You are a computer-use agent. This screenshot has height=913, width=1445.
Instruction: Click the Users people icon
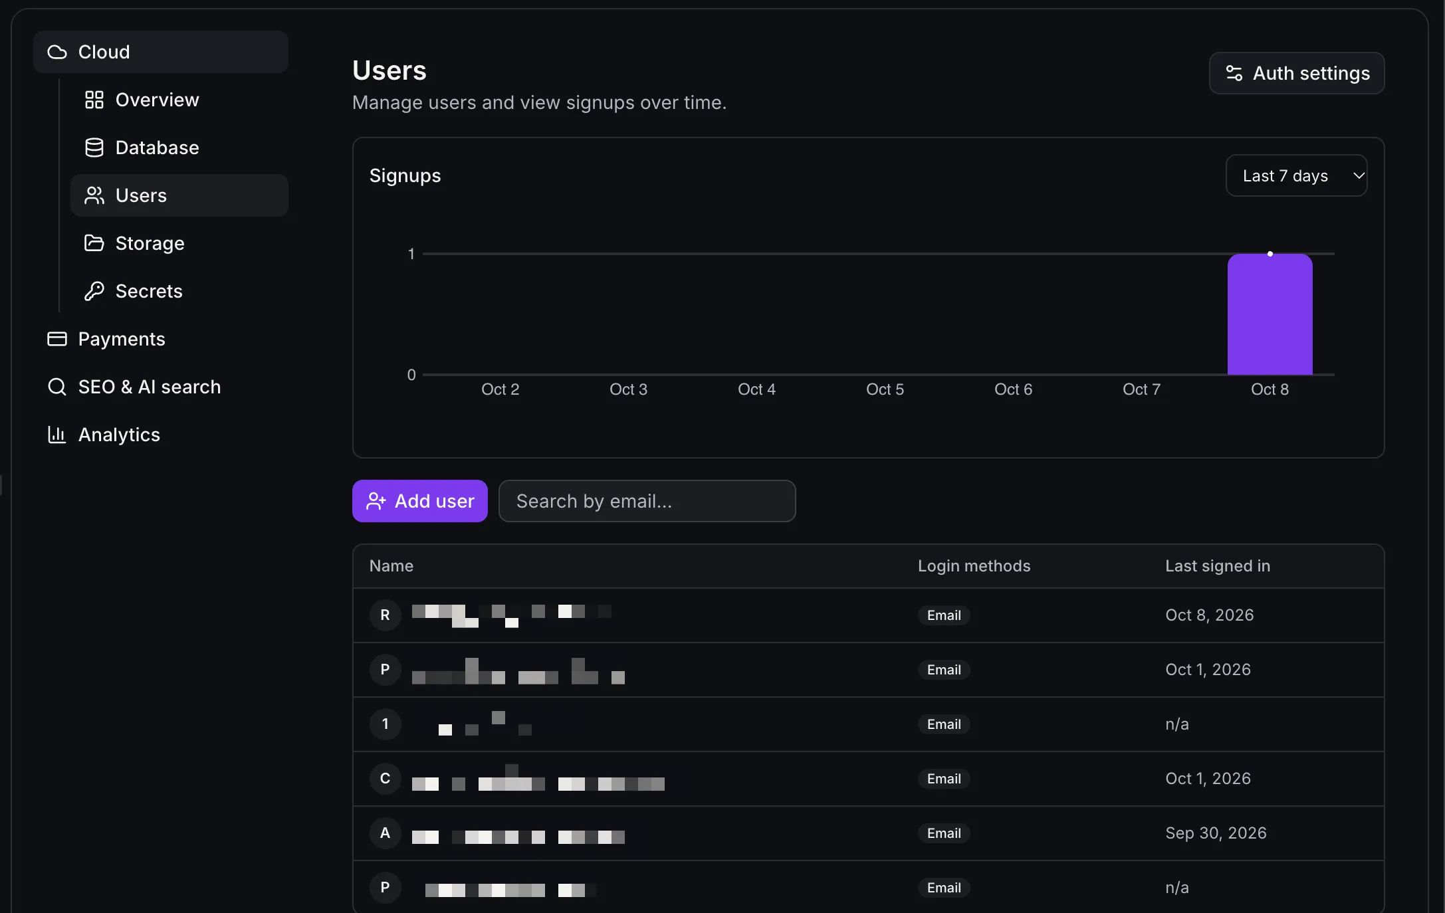pyautogui.click(x=94, y=195)
